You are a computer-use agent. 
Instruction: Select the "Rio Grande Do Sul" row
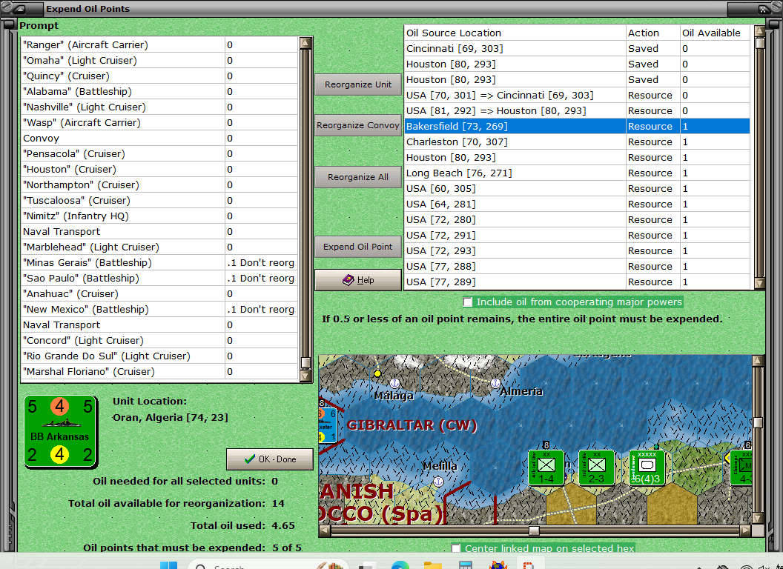pos(160,356)
